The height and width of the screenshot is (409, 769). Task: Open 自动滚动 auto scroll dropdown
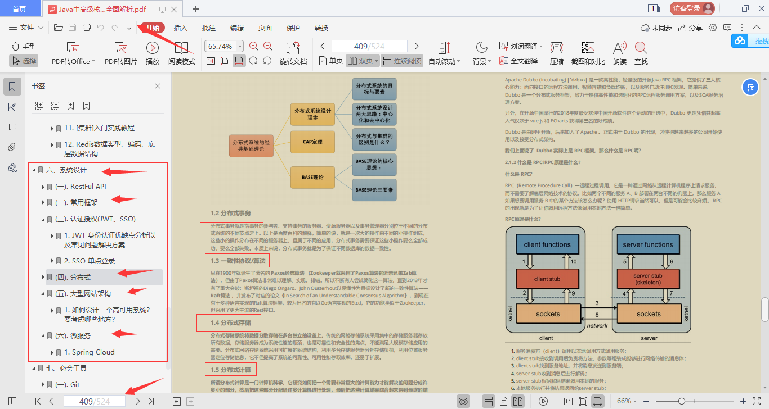[x=444, y=54]
